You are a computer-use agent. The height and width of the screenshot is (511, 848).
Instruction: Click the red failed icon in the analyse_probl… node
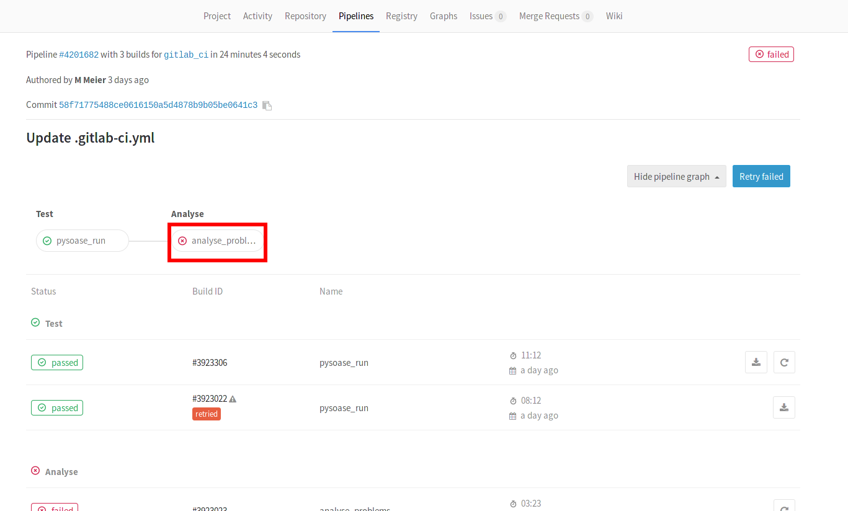pyautogui.click(x=182, y=241)
